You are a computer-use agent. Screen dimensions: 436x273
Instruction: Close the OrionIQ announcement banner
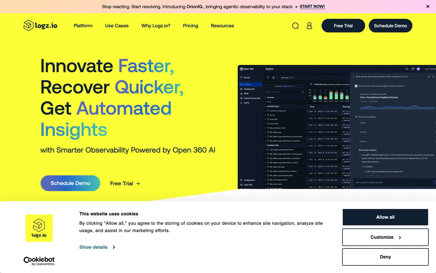[x=428, y=6]
